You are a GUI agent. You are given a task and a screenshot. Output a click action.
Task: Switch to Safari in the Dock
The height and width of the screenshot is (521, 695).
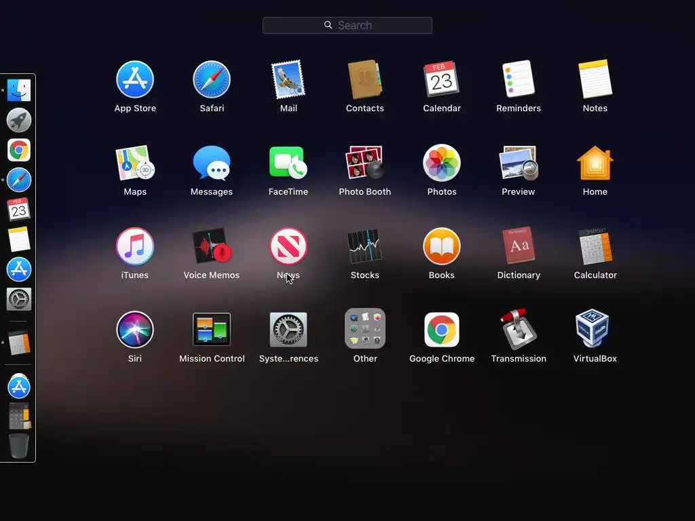point(18,180)
